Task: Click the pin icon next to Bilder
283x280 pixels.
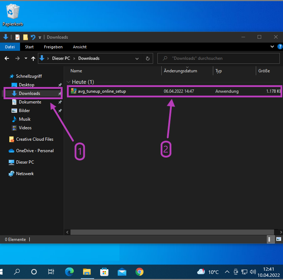Action: point(60,111)
